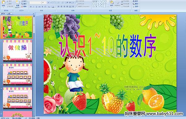Screen dimensions: 186x119
Task: Switch to the Slides tab in the left pane
Action: [3, 14]
